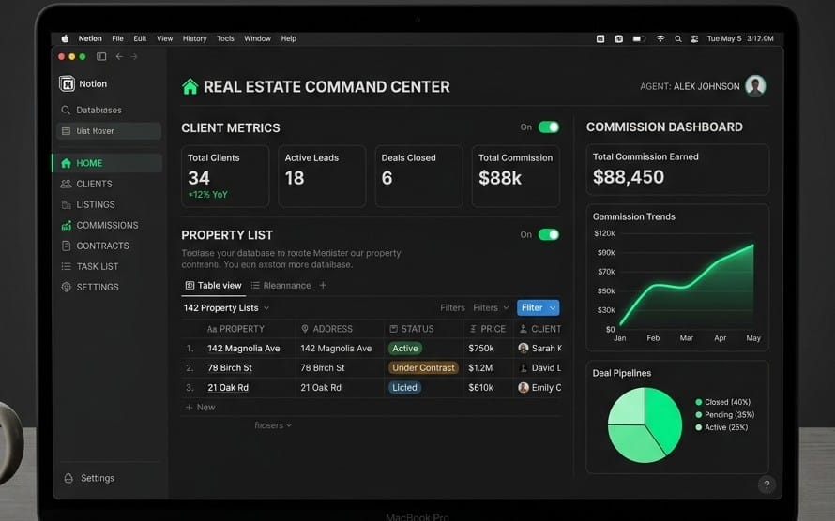
Task: Click the Pending (35%) legend dot
Action: click(x=698, y=415)
